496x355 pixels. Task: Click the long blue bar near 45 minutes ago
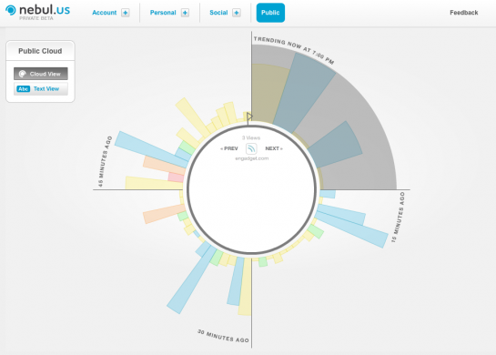151,149
